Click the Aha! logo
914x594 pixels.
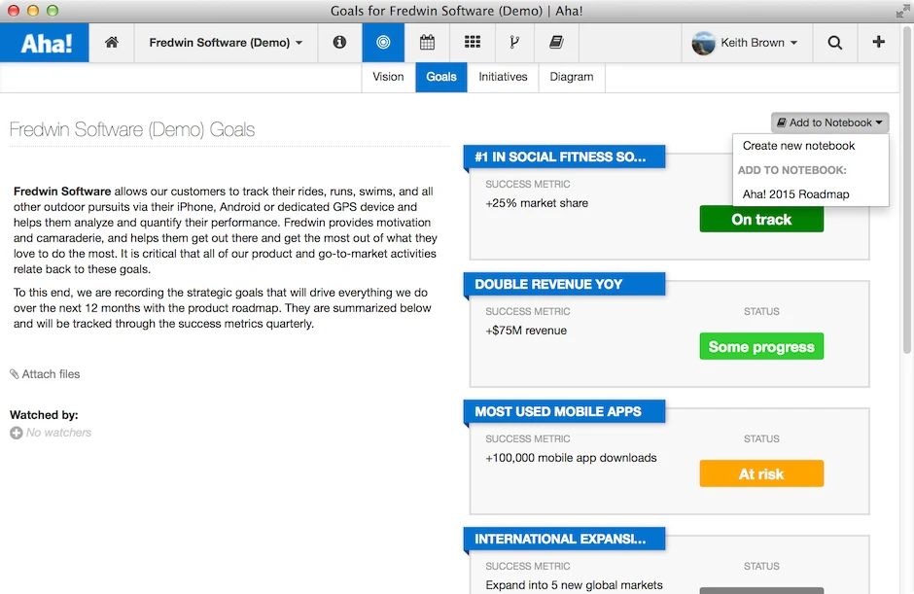pos(46,43)
